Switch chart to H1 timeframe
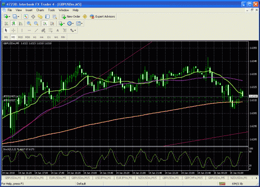This screenshot has height=187, width=260. (35, 37)
